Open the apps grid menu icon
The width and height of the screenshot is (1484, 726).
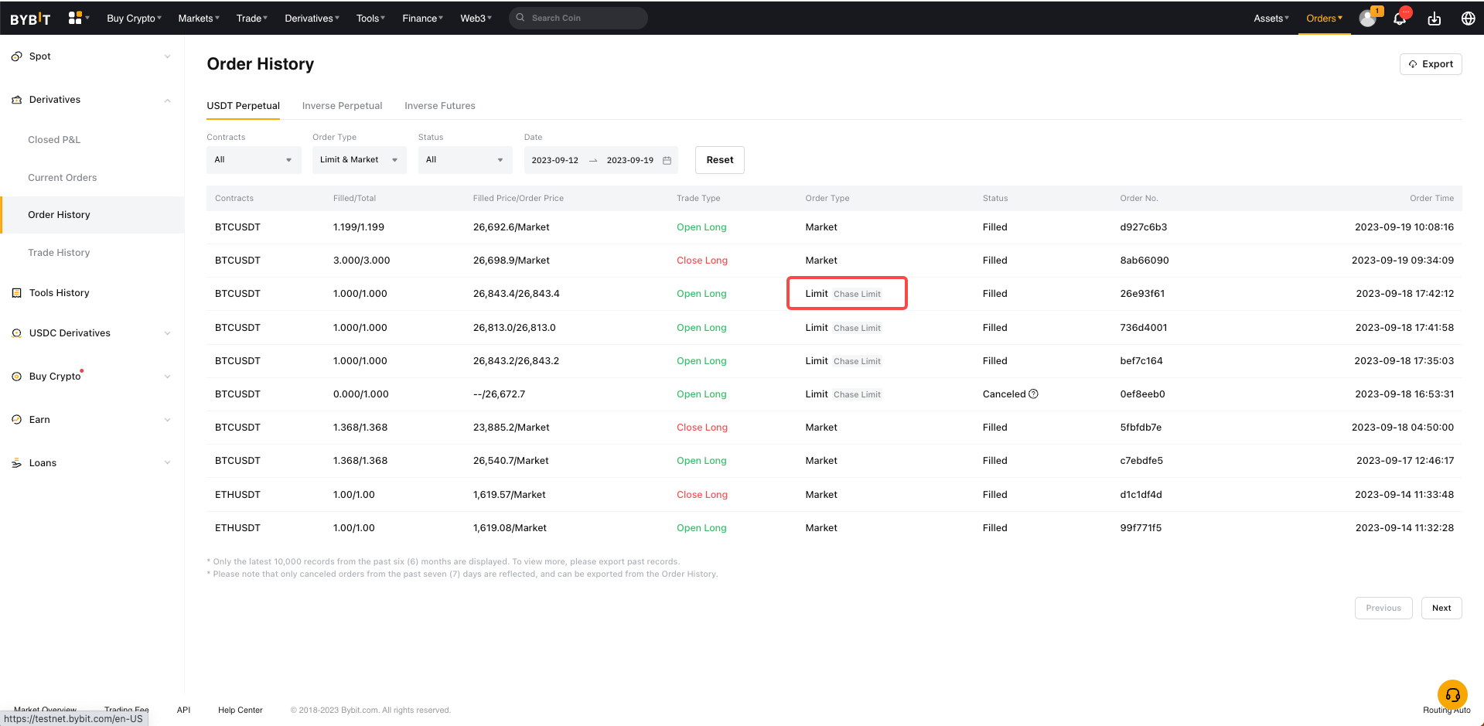75,18
